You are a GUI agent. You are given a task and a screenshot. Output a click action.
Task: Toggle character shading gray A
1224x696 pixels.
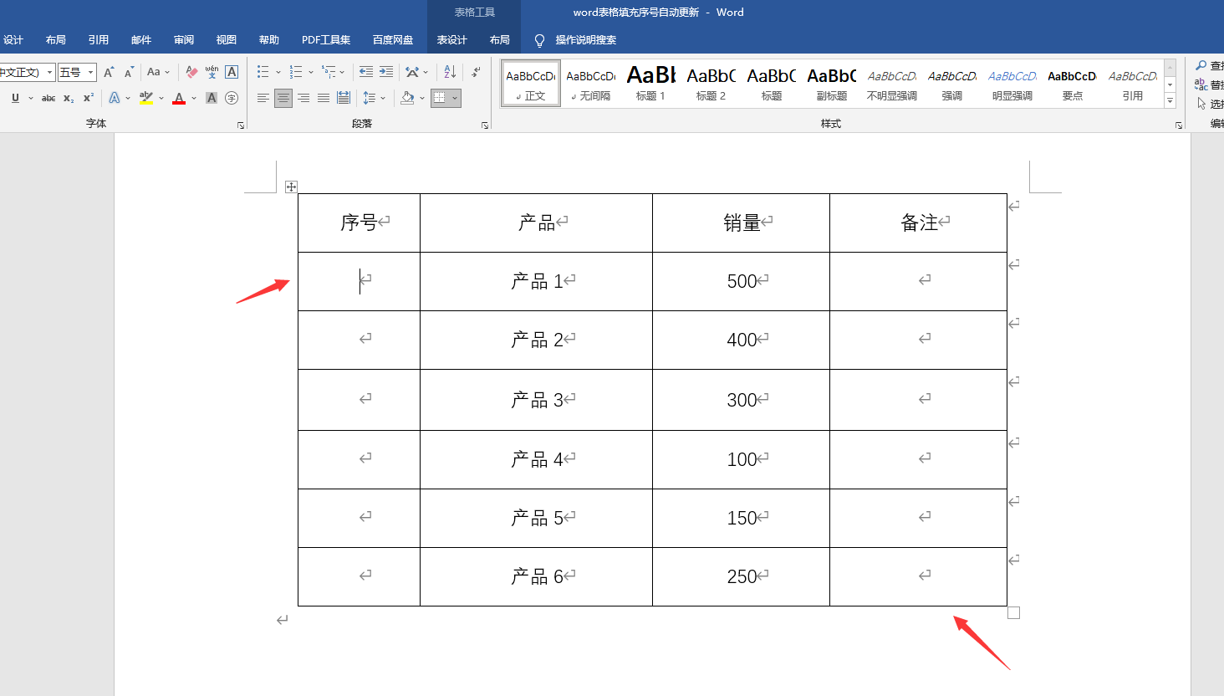tap(212, 98)
